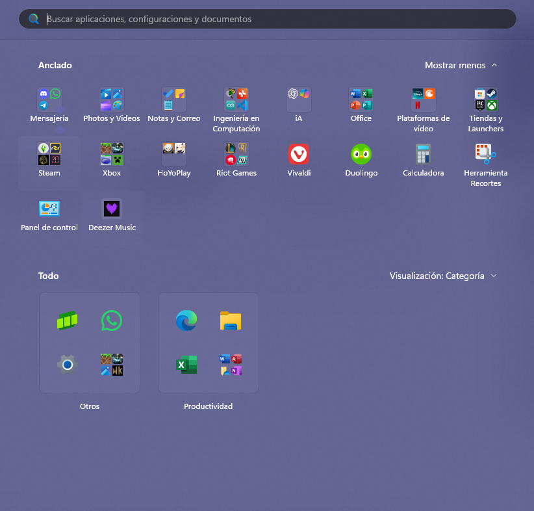The width and height of the screenshot is (534, 511).
Task: Expand more apps group in Otros
Action: (x=112, y=365)
